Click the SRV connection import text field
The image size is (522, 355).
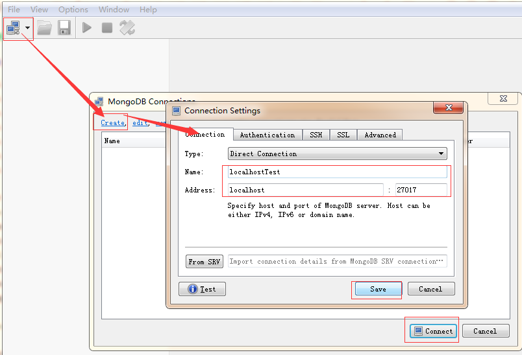337,261
